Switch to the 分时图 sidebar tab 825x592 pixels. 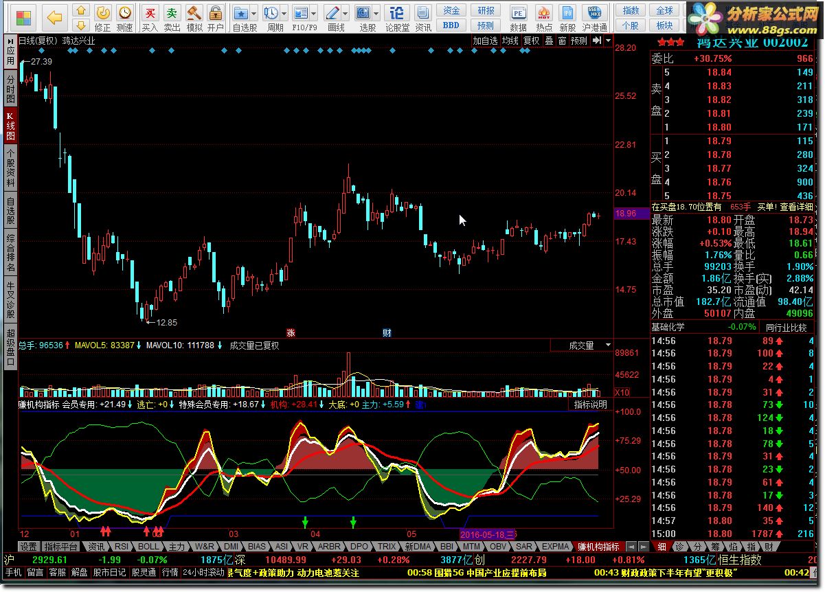pos(10,89)
